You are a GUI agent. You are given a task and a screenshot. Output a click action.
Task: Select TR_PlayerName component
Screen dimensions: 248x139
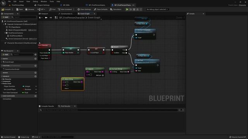click(x=14, y=27)
